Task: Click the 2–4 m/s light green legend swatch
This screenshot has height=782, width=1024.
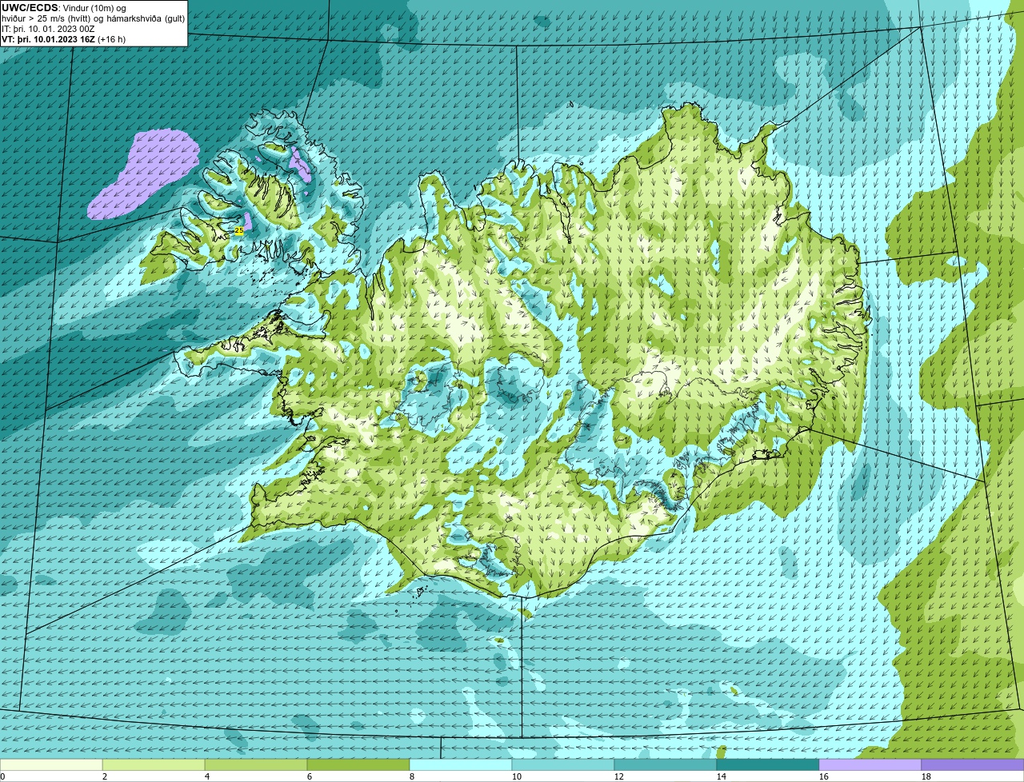Action: [x=154, y=764]
